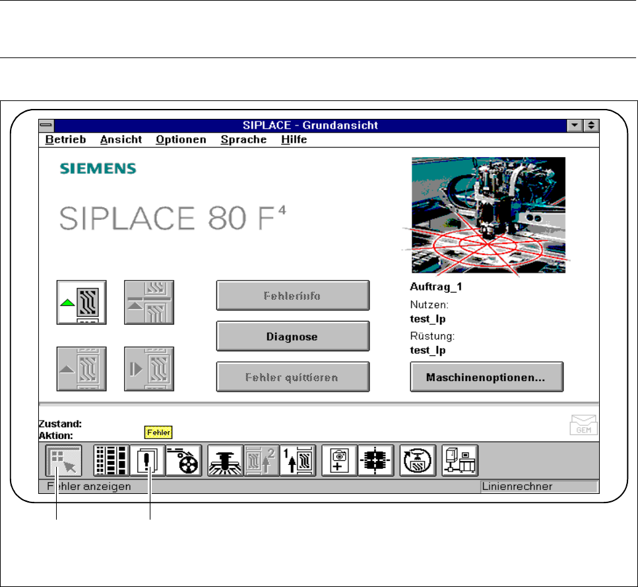Click the Fehler anzeigen status bar text
The height and width of the screenshot is (587, 638).
88,487
